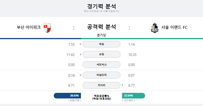This screenshot has height=106, width=203.
Task: Select the 프리킥 stat pill
Action: click(x=101, y=85)
